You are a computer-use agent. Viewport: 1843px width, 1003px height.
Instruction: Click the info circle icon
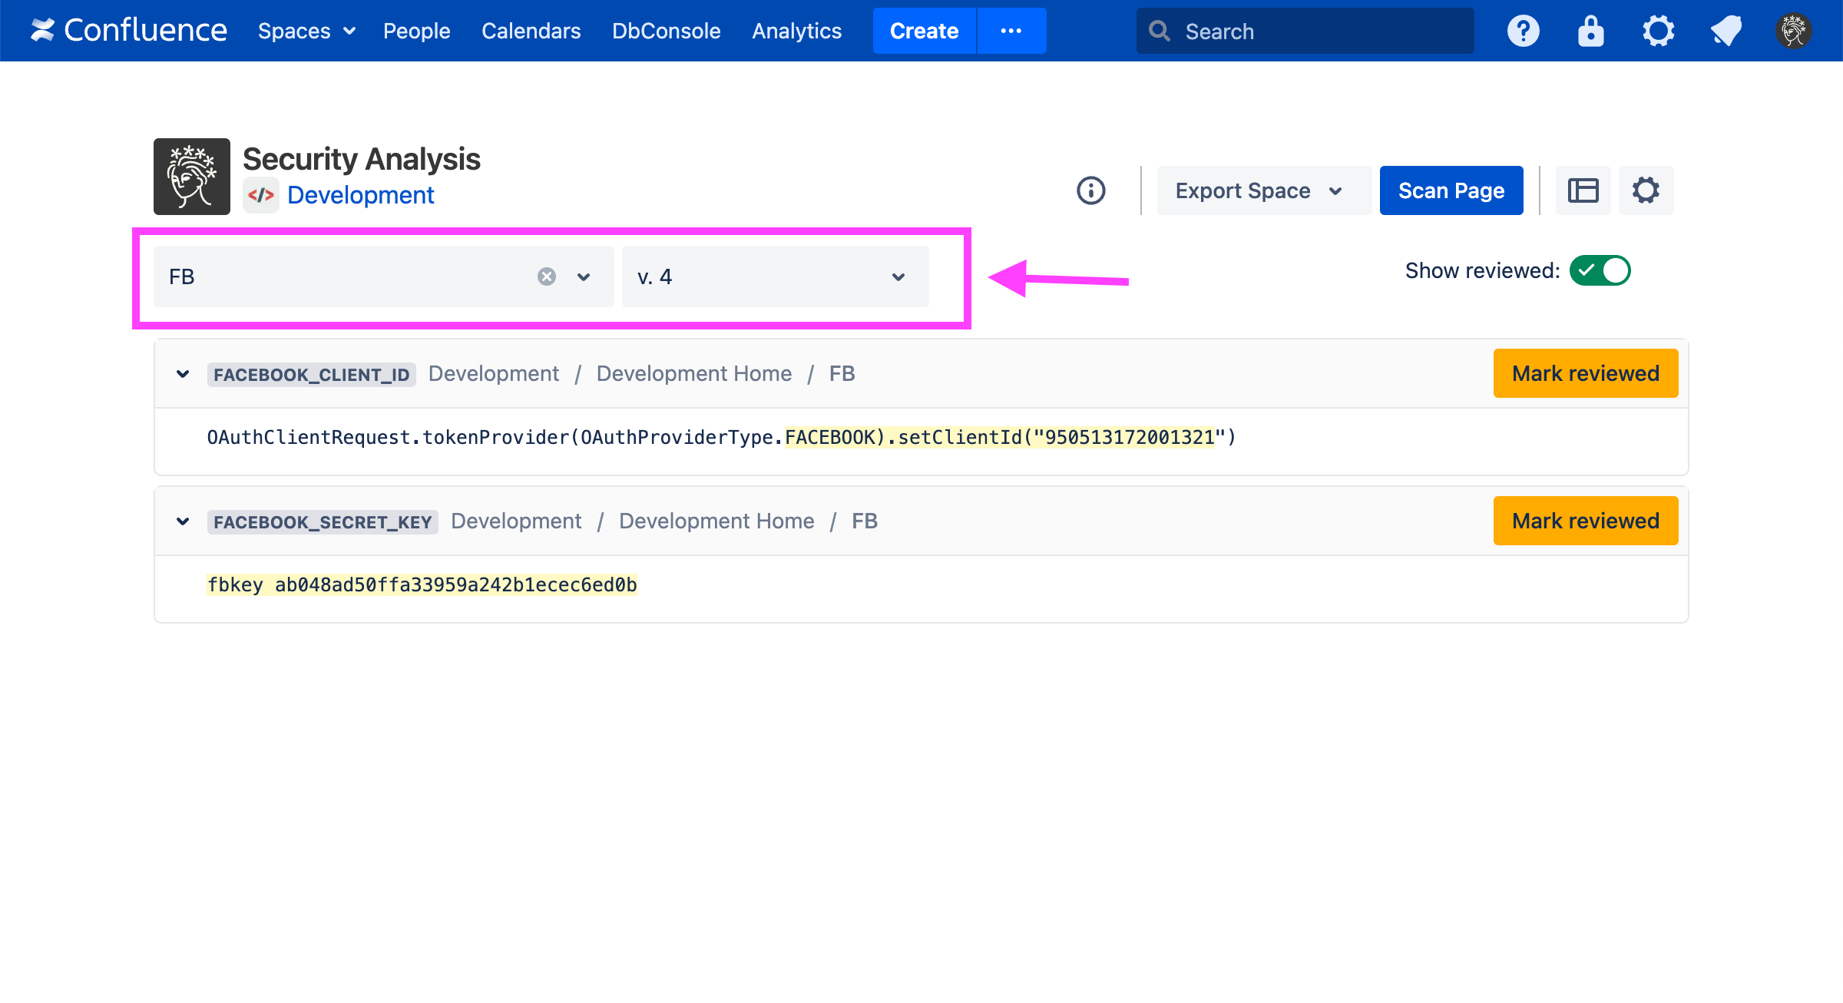pos(1090,190)
